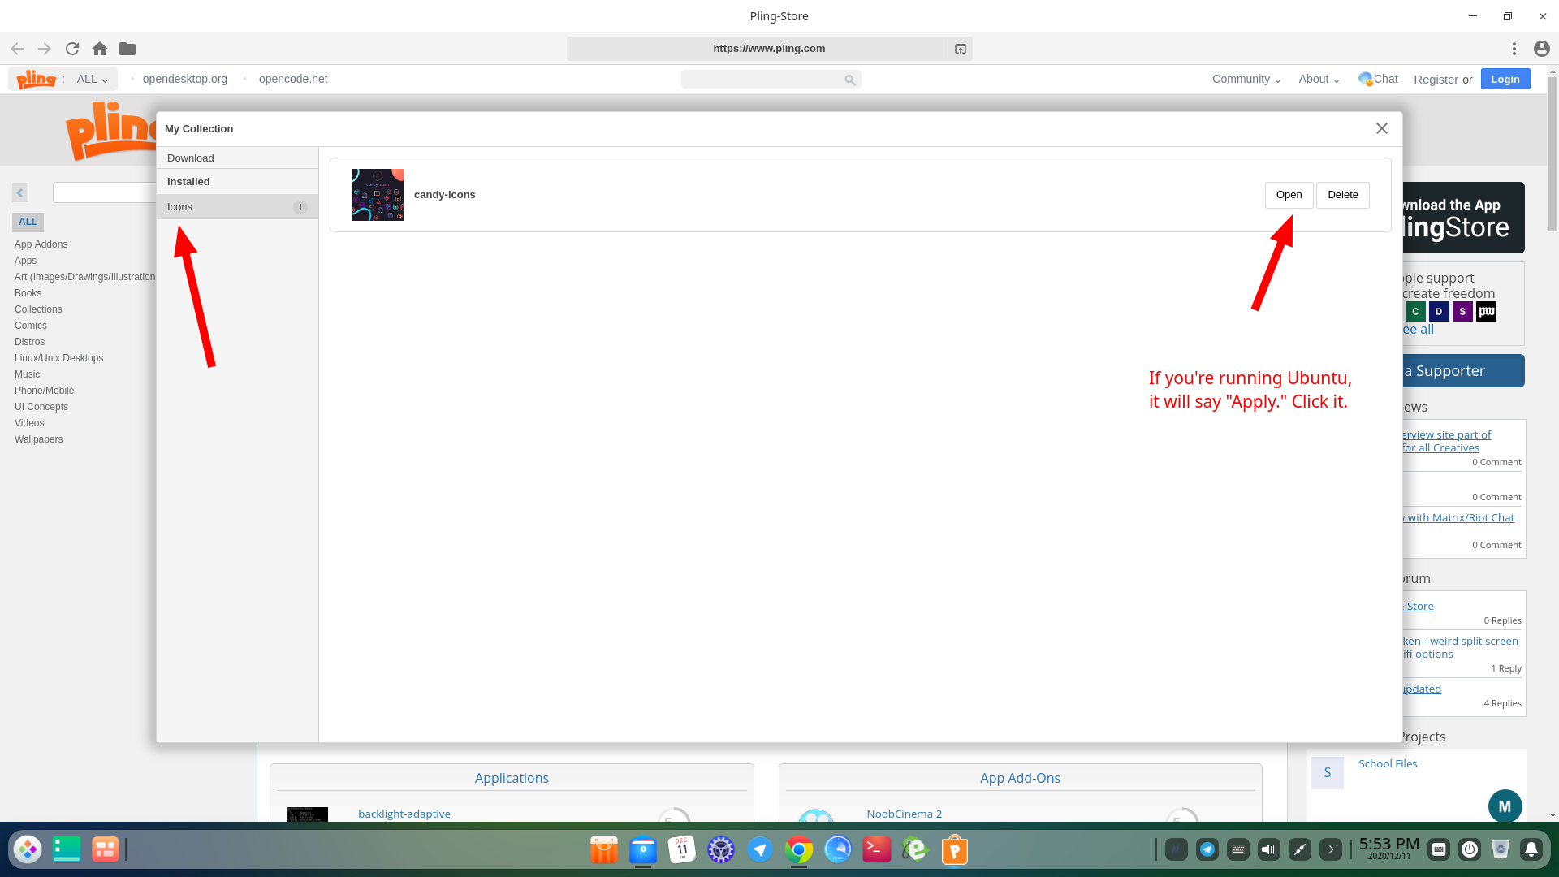Select the Icons category in My Collection
The width and height of the screenshot is (1559, 877).
(237, 207)
